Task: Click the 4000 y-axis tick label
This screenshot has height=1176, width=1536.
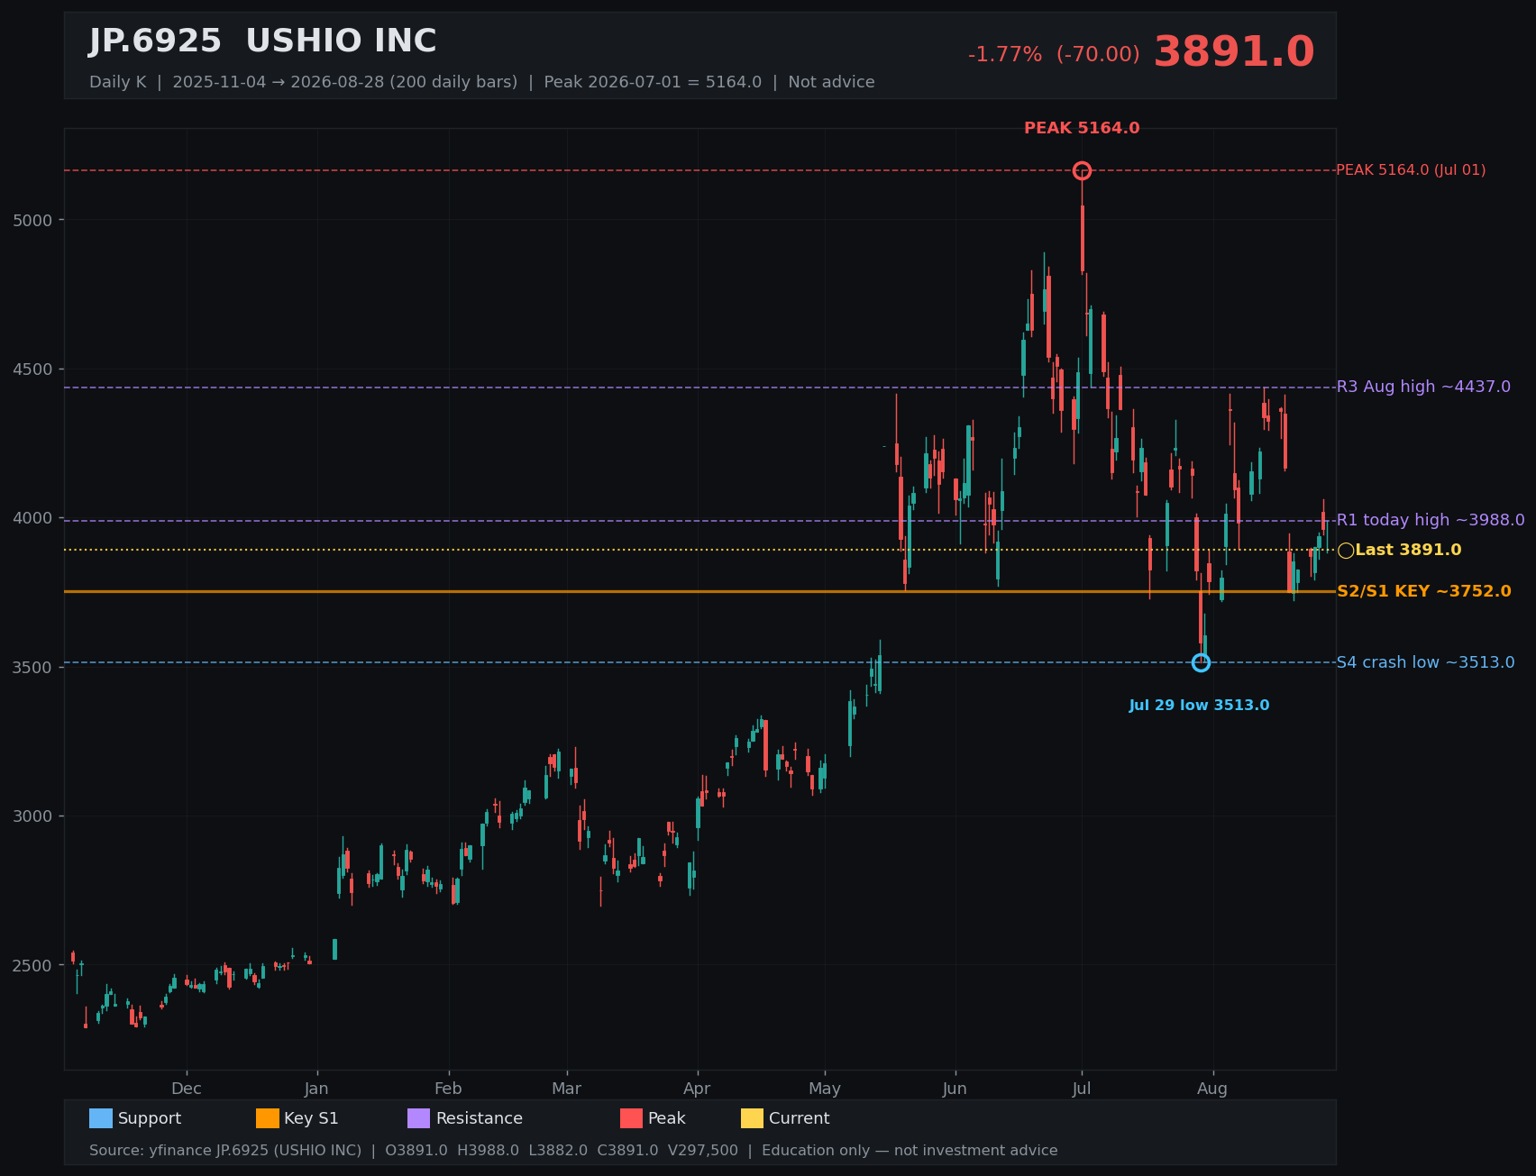Action: [34, 518]
